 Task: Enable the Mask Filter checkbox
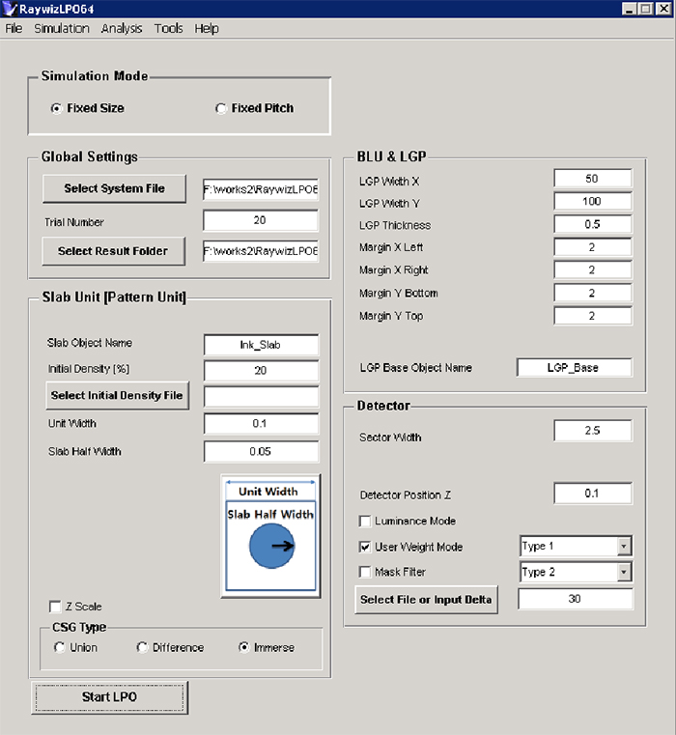[365, 572]
